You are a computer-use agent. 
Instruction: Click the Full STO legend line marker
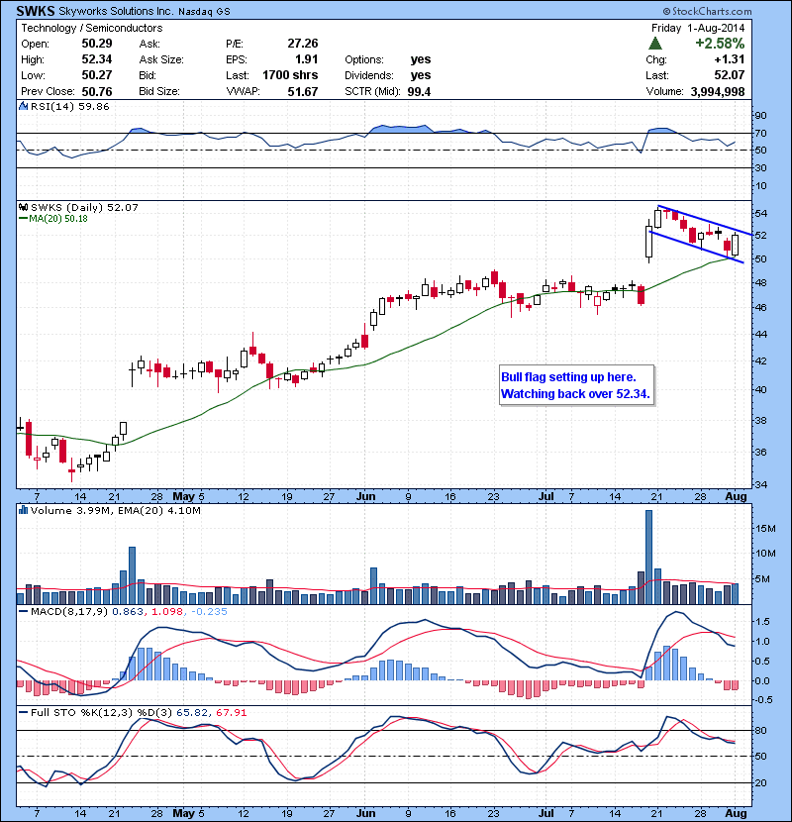coord(23,712)
